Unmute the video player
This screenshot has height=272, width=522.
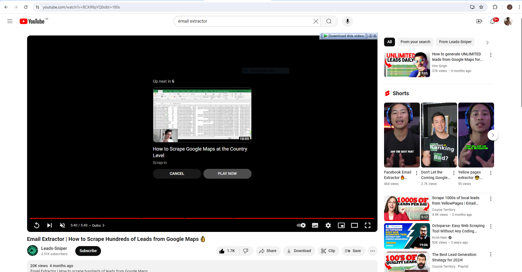[62, 225]
